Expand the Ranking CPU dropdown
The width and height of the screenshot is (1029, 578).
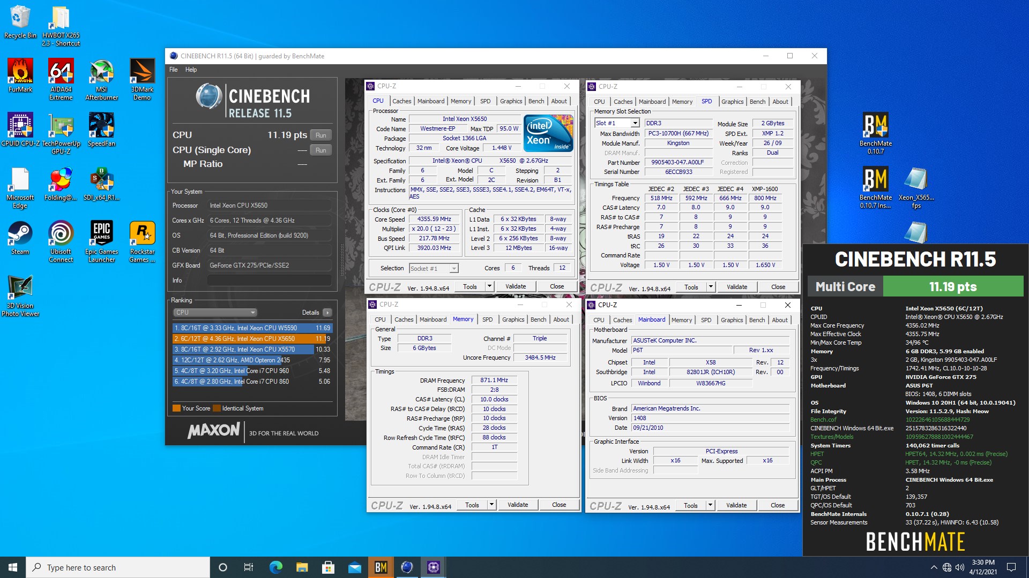click(x=214, y=313)
